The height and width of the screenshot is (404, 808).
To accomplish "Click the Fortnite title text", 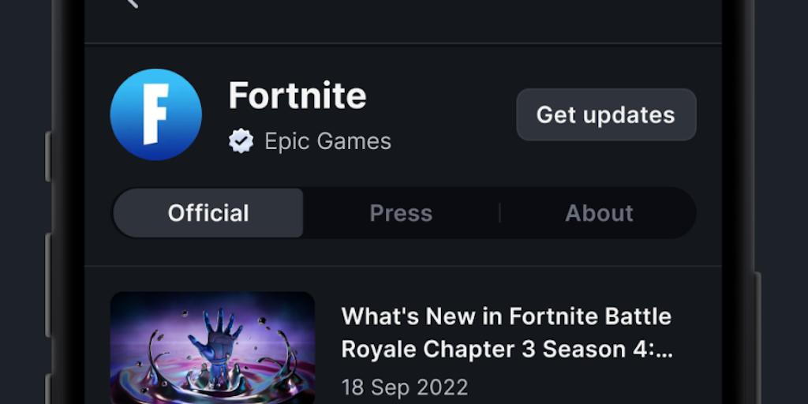I will point(297,96).
